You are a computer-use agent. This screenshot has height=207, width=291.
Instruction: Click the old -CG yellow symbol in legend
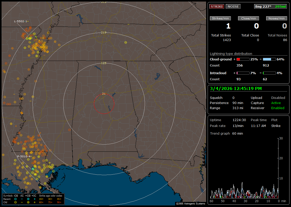click(16, 202)
